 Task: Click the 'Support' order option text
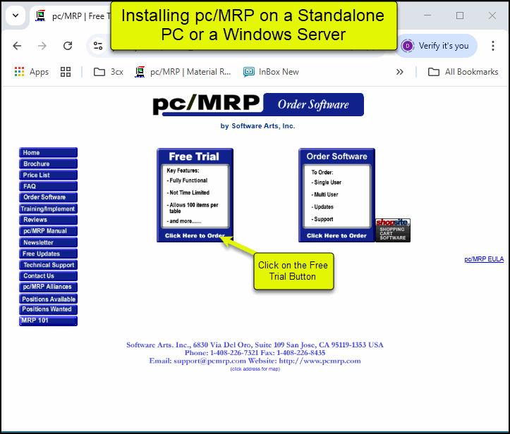[x=323, y=219]
